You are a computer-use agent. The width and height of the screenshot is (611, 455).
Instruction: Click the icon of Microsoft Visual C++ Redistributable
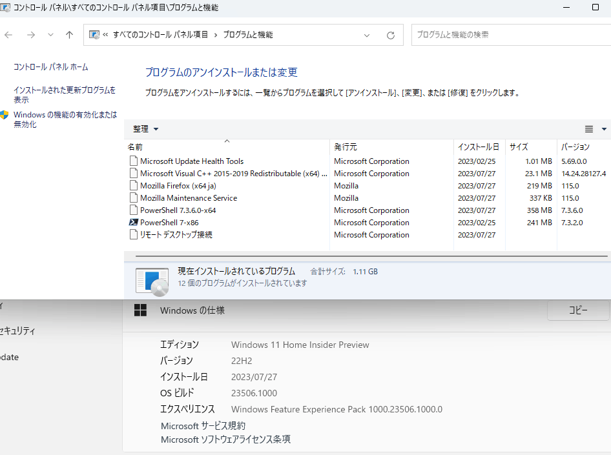click(x=133, y=173)
